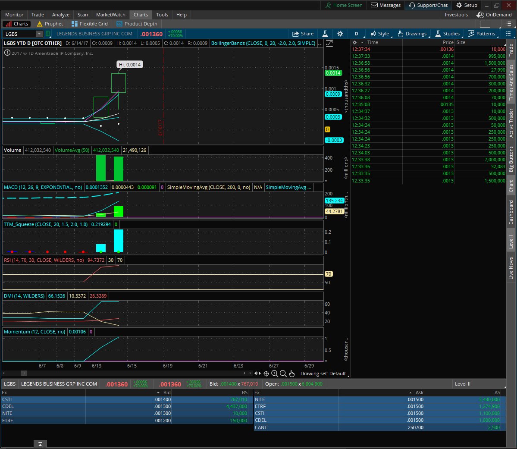Open the Edit studies flask icon

pos(325,34)
